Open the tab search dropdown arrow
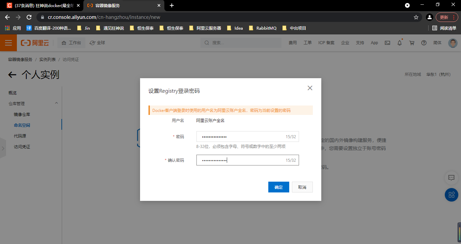461x244 pixels. 407,5
